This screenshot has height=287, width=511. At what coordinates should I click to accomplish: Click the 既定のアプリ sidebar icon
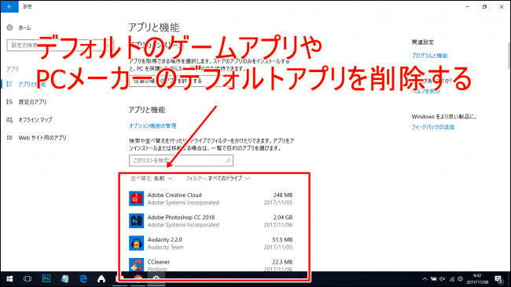pyautogui.click(x=9, y=102)
